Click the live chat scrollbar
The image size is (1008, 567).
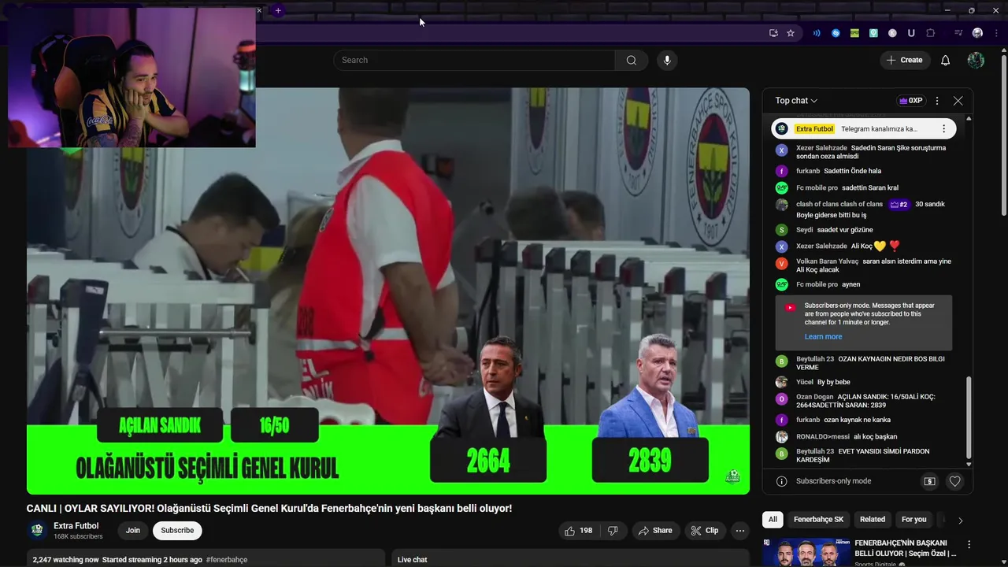pos(969,417)
